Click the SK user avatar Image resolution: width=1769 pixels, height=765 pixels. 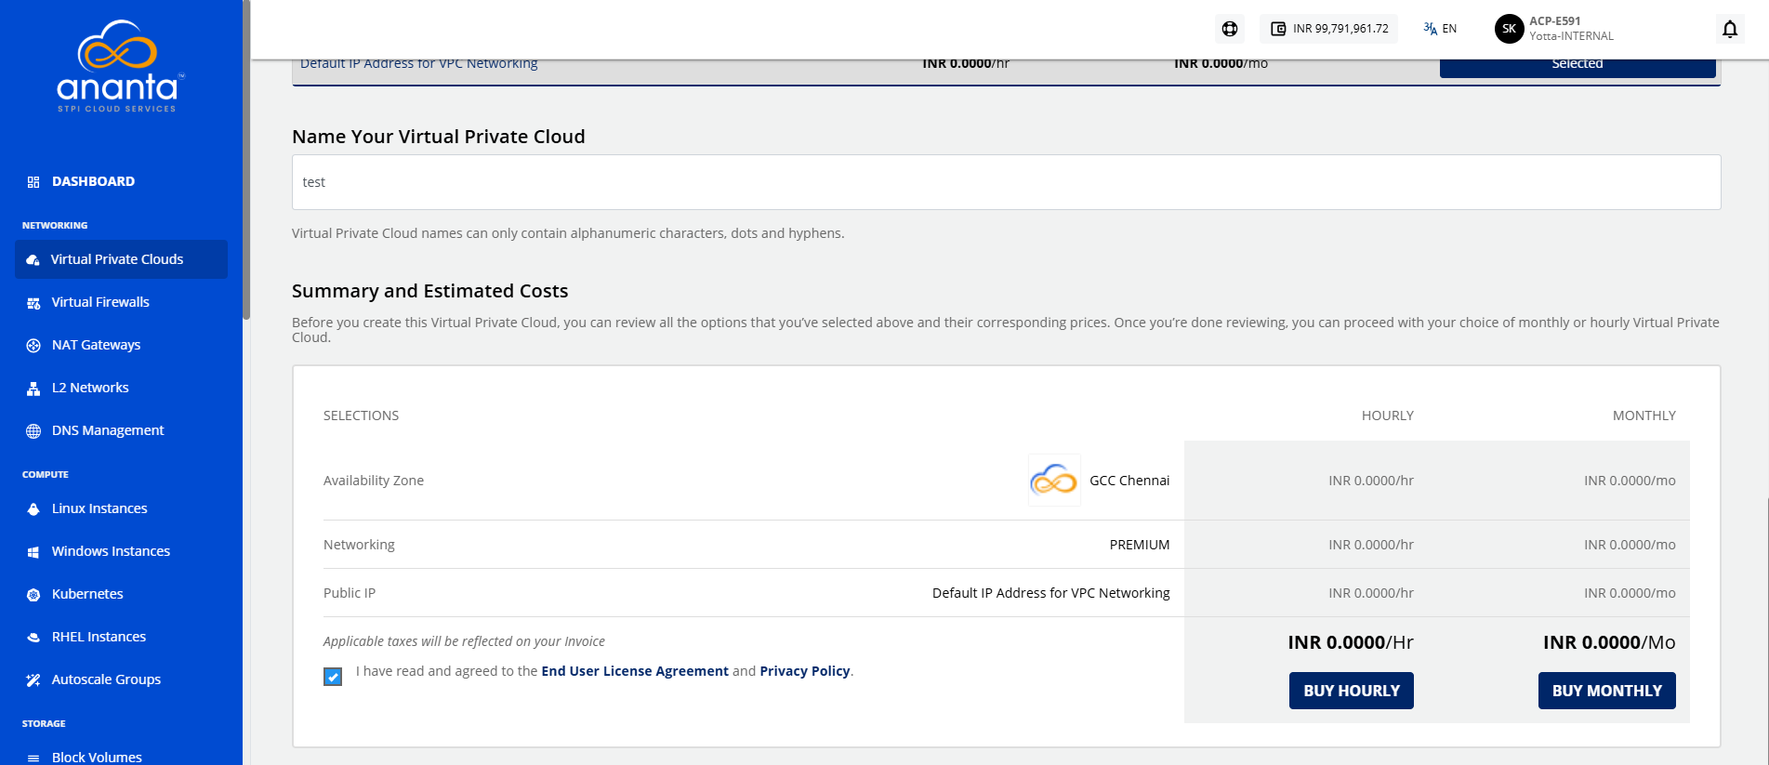click(x=1509, y=29)
